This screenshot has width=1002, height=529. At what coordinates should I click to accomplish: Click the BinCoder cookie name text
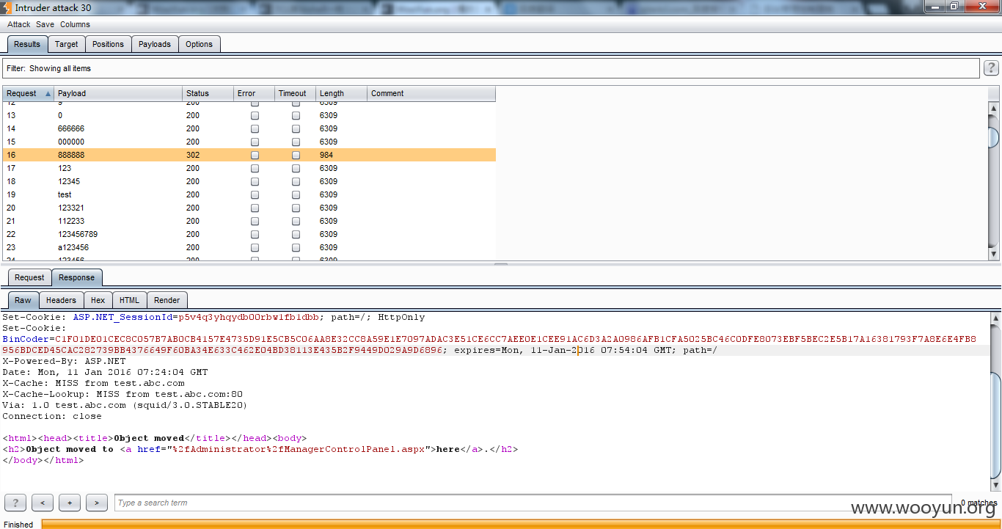[26, 339]
